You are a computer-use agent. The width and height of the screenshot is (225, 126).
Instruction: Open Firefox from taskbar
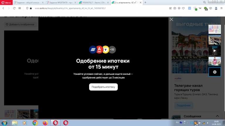(x=45, y=123)
